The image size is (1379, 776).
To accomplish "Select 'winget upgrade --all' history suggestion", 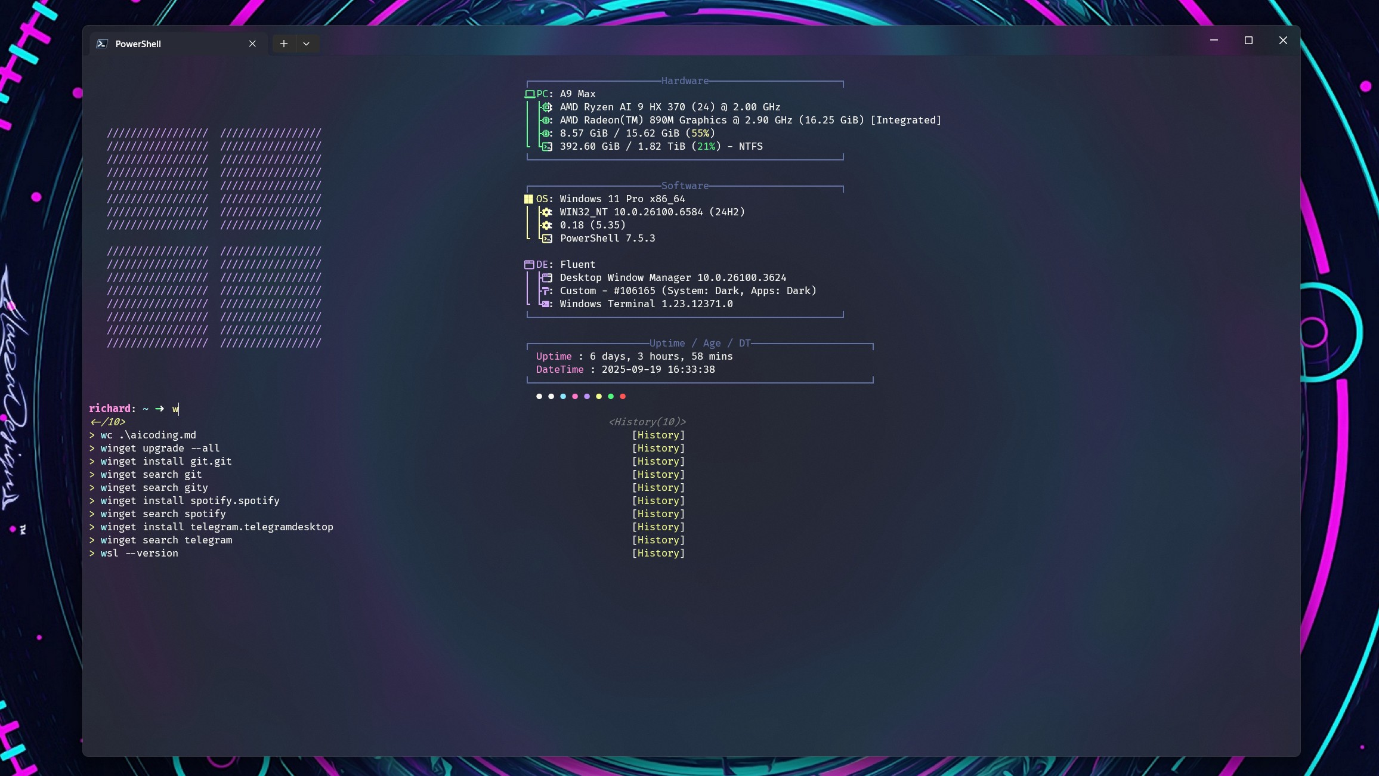I will [x=160, y=448].
